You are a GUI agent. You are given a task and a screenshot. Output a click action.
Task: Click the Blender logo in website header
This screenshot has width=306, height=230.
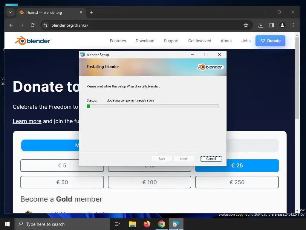tap(33, 41)
